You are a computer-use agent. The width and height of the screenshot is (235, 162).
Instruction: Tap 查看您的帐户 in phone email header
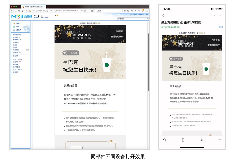tap(214, 45)
